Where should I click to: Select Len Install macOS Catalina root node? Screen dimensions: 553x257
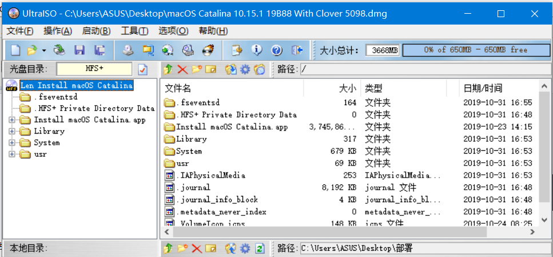pyautogui.click(x=77, y=86)
